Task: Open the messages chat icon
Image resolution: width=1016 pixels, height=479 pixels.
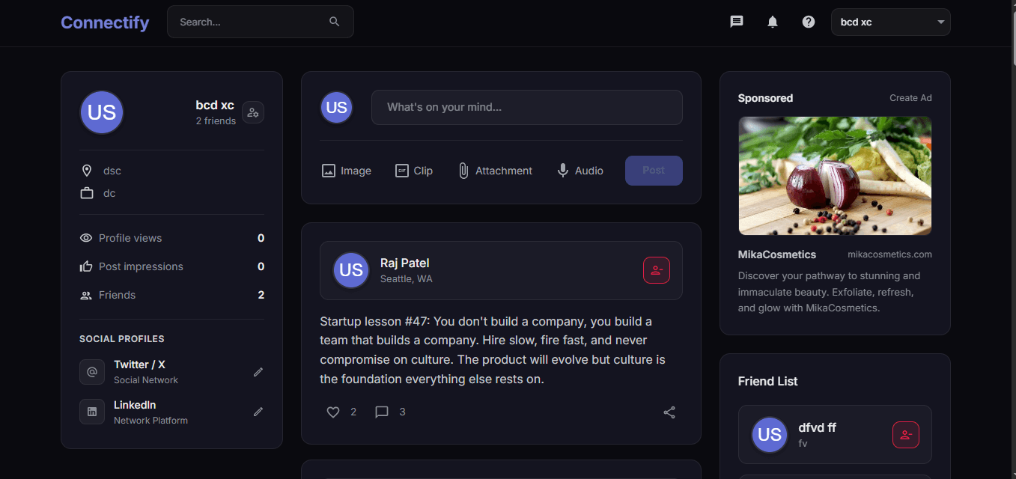Action: [x=737, y=22]
